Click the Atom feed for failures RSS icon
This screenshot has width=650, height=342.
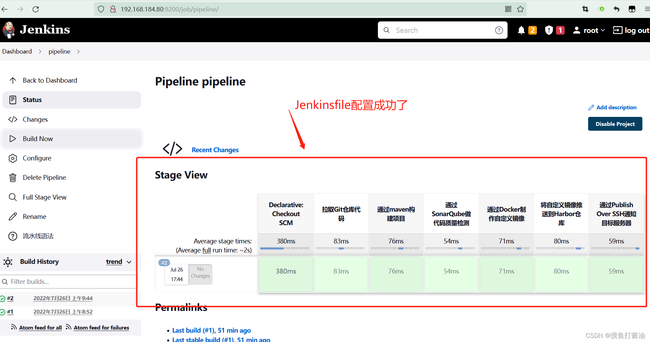point(68,327)
